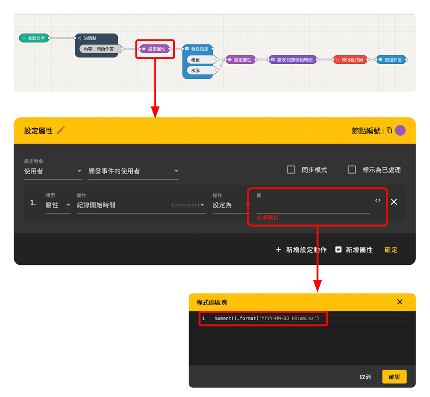This screenshot has width=430, height=397.
Task: Open the 觸發事件的使用者 dropdown
Action: pyautogui.click(x=133, y=171)
